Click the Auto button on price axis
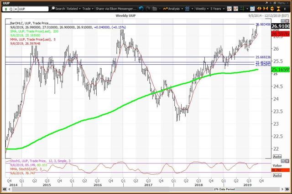This screenshot has width=292, height=194. (277, 157)
